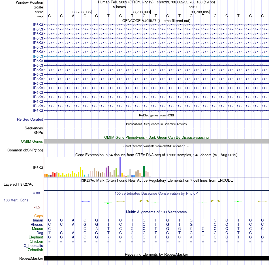Click the 4.88 upper conservation scale value
269x265 pixels.
tap(36, 193)
